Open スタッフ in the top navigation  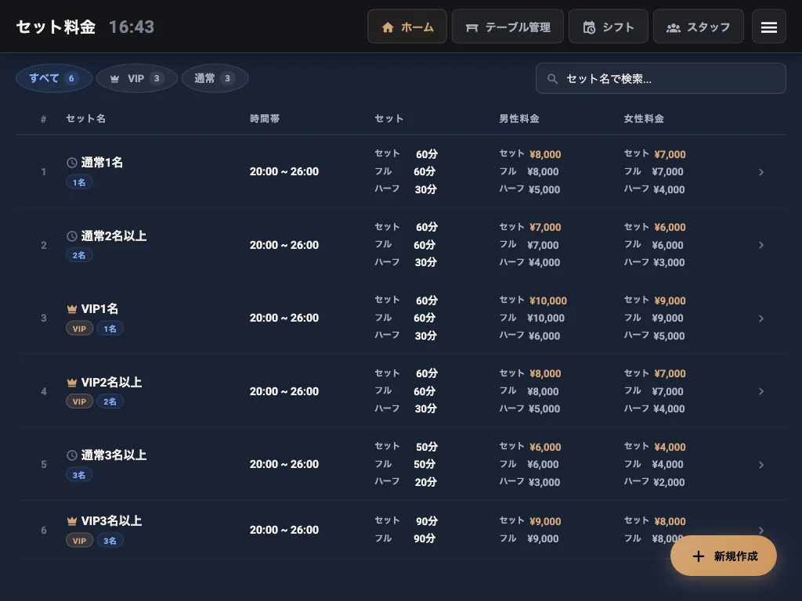coord(699,27)
